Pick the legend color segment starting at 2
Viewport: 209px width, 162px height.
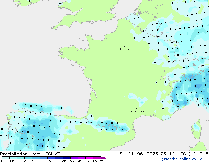[28, 158]
